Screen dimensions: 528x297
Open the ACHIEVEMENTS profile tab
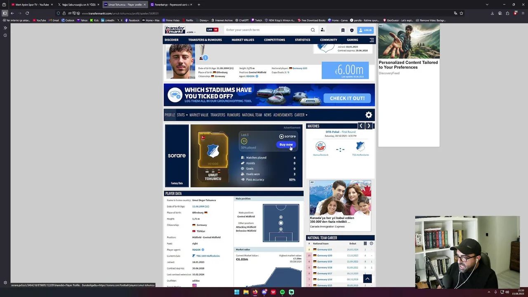tap(283, 115)
